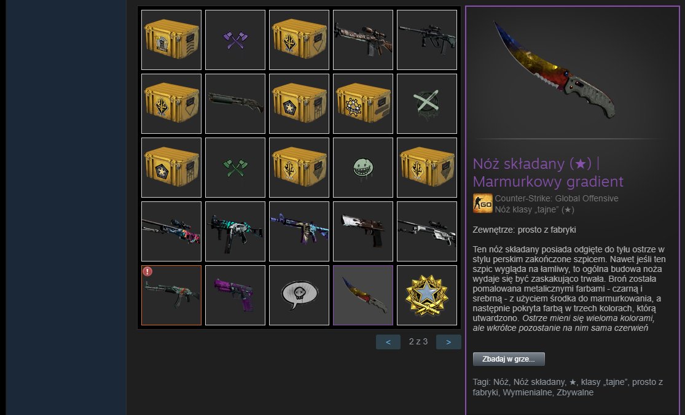This screenshot has height=415, width=685.
Task: Open the Nóż składany Marmurkowy gradient title
Action: pyautogui.click(x=548, y=173)
